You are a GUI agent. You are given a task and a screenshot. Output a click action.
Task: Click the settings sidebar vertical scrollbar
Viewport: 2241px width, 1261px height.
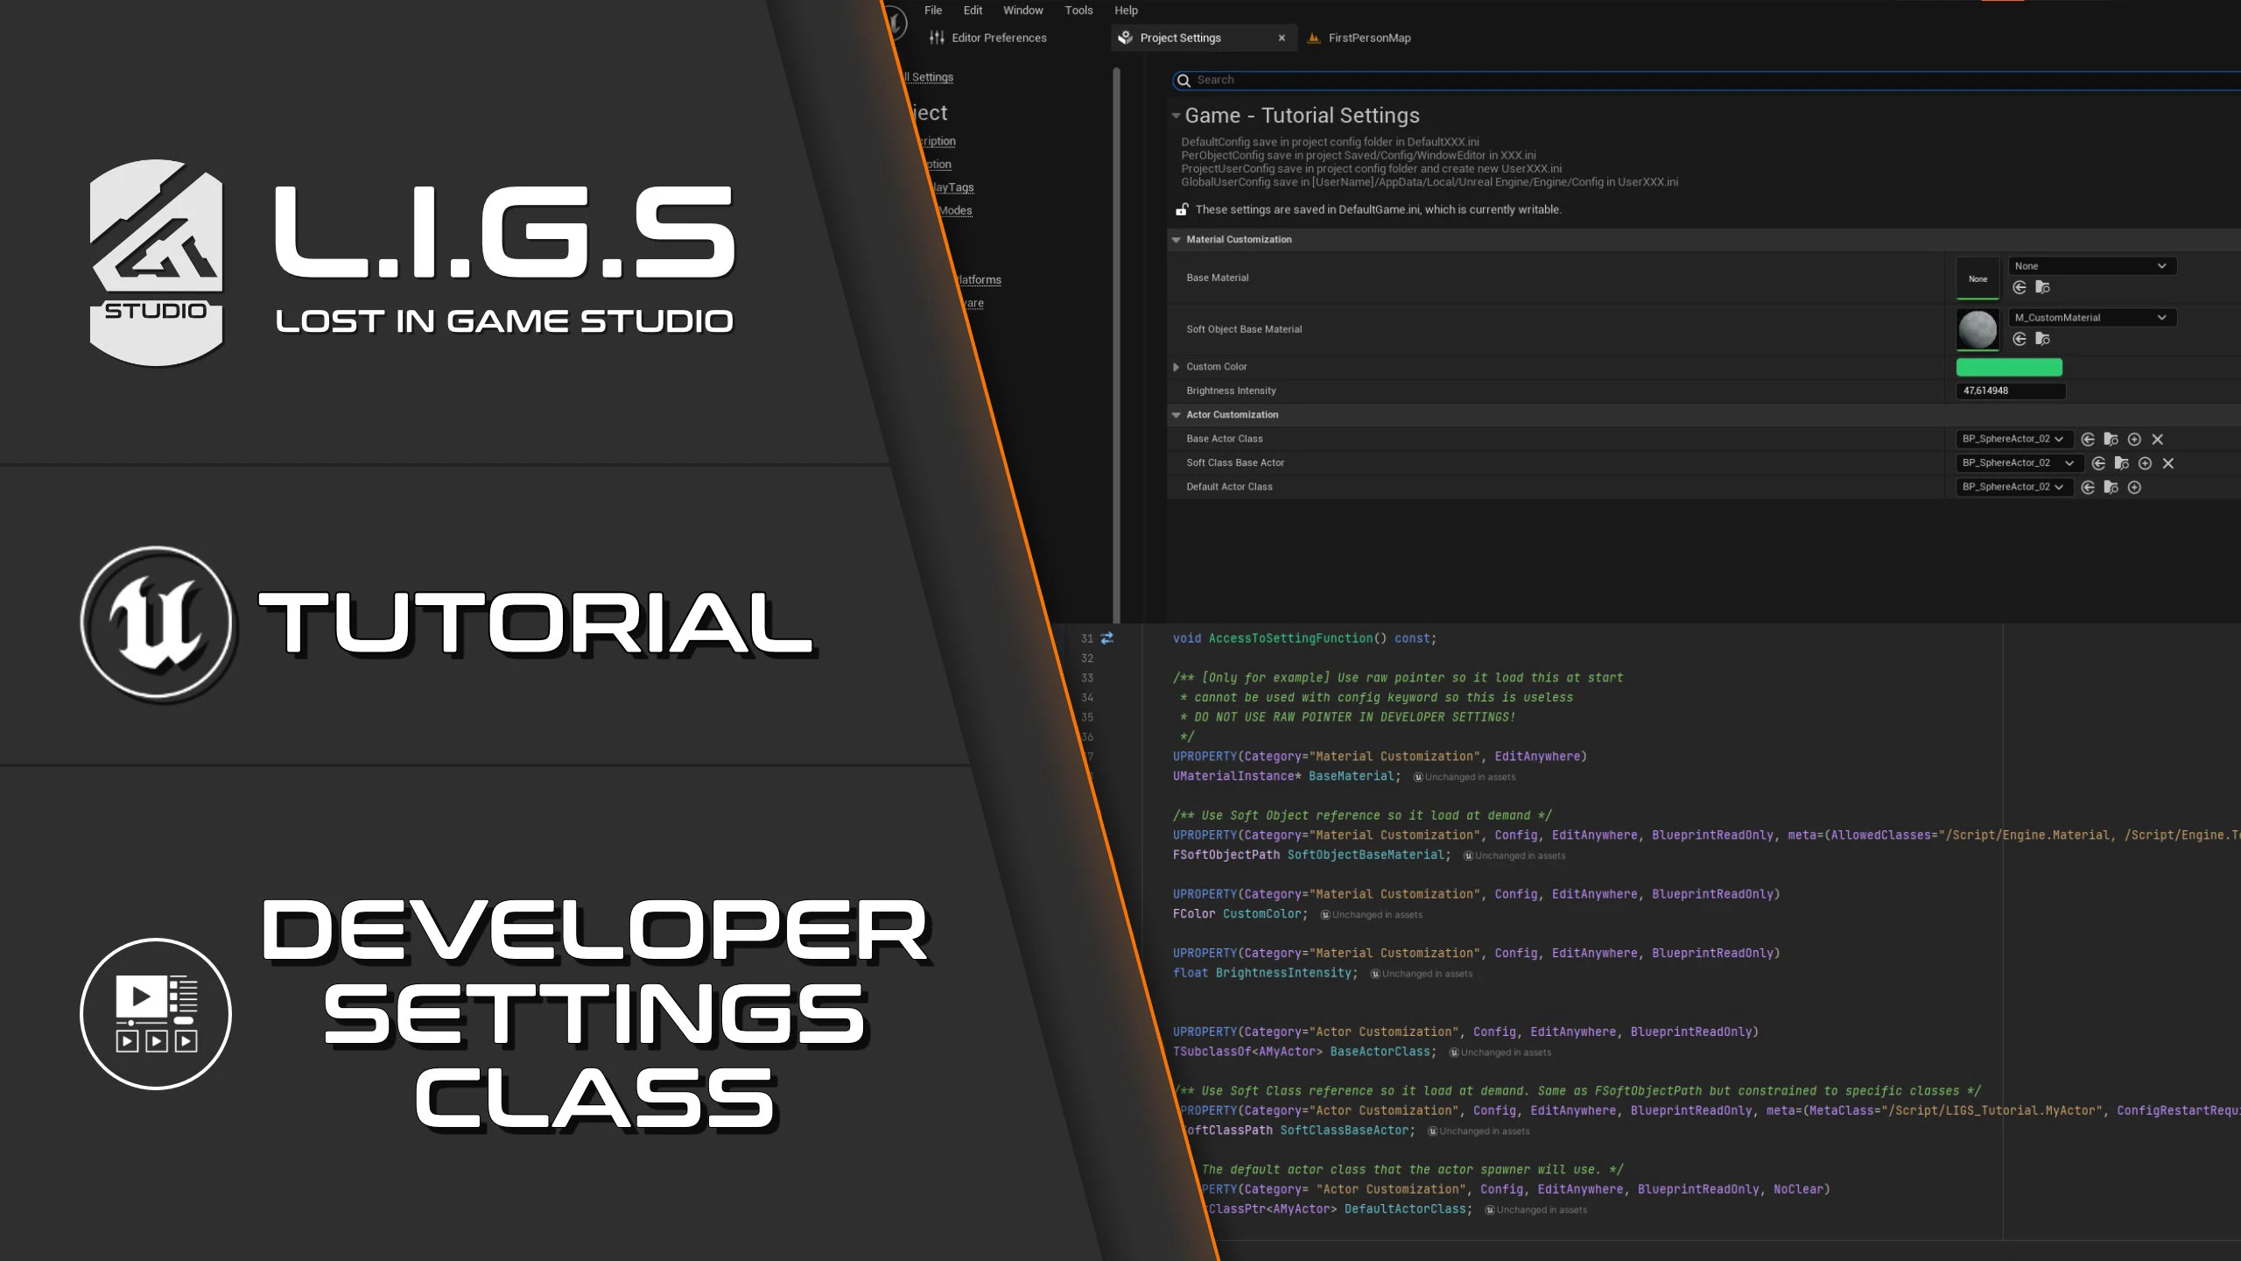coord(1116,346)
